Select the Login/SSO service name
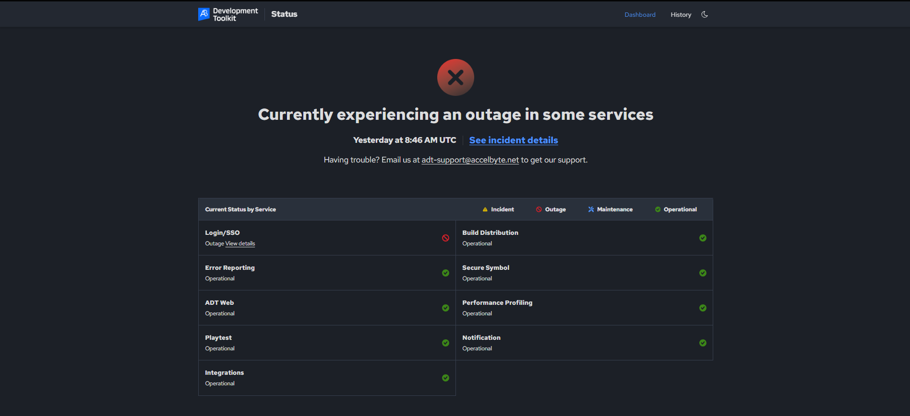 (222, 233)
